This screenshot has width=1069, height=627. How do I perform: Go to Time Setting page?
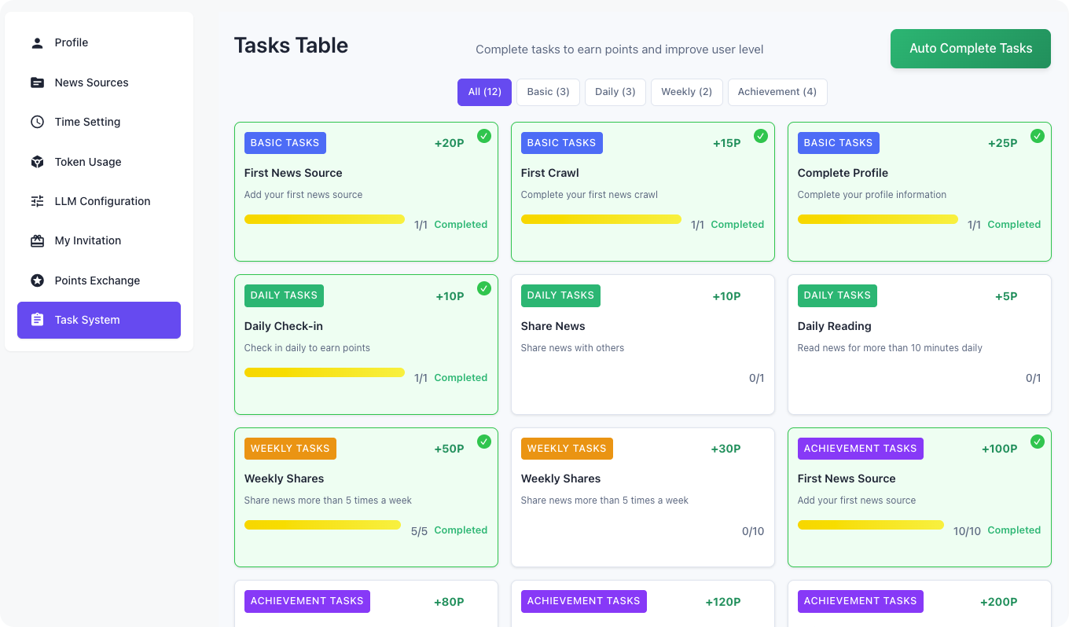tap(99, 122)
